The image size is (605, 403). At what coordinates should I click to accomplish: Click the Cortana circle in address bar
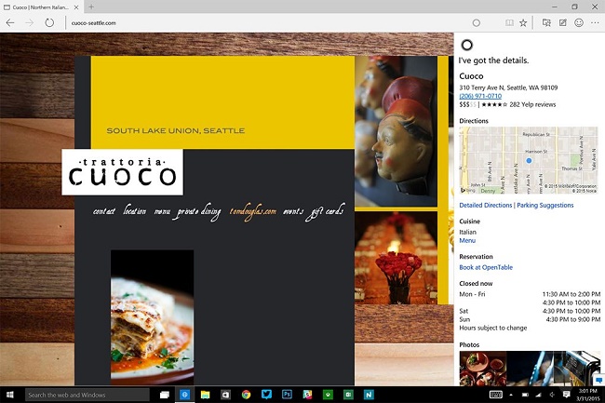[477, 22]
